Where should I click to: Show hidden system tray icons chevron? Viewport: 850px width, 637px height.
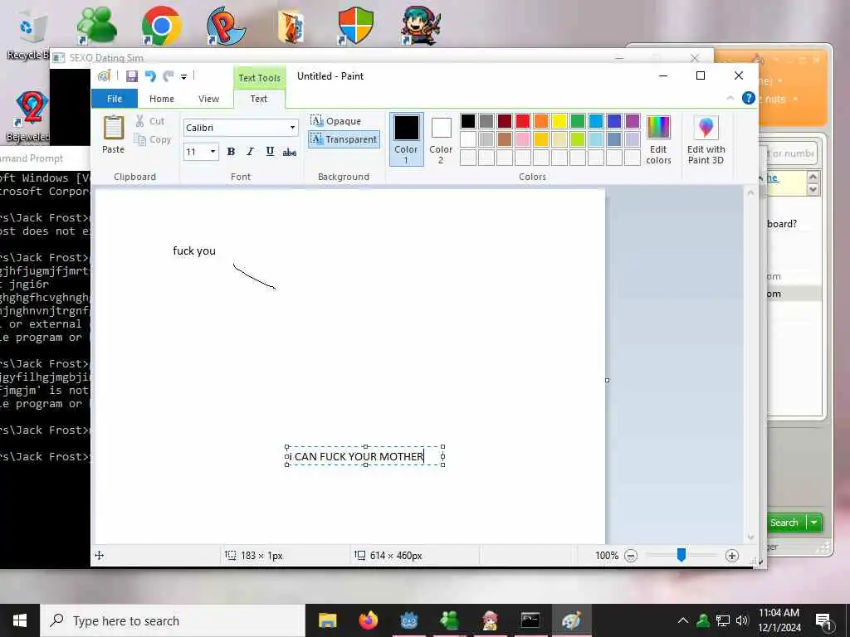(x=683, y=620)
